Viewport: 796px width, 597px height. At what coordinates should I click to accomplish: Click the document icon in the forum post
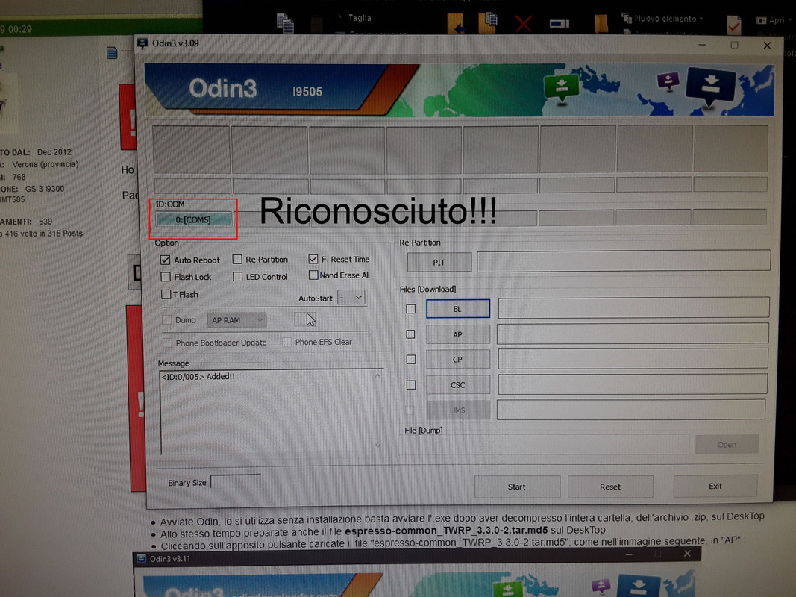click(x=112, y=52)
